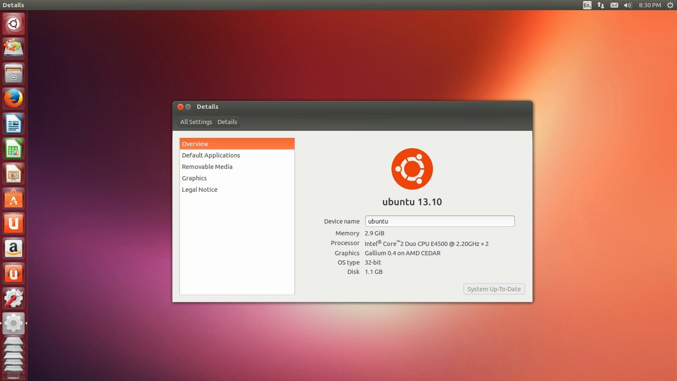677x381 pixels.
Task: Click the 'Memory' label
Action: click(x=347, y=233)
